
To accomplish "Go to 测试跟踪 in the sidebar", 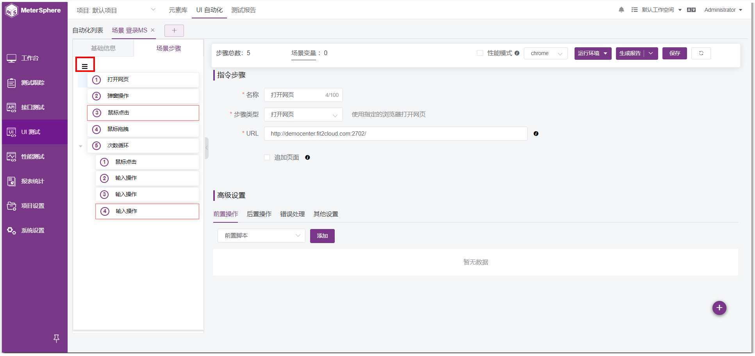I will [34, 83].
